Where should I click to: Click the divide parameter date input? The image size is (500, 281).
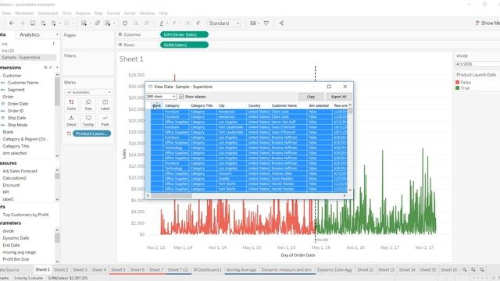(477, 64)
